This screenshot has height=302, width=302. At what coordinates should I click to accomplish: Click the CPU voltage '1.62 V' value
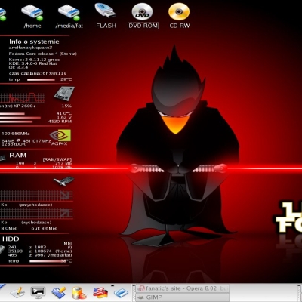tap(64, 117)
